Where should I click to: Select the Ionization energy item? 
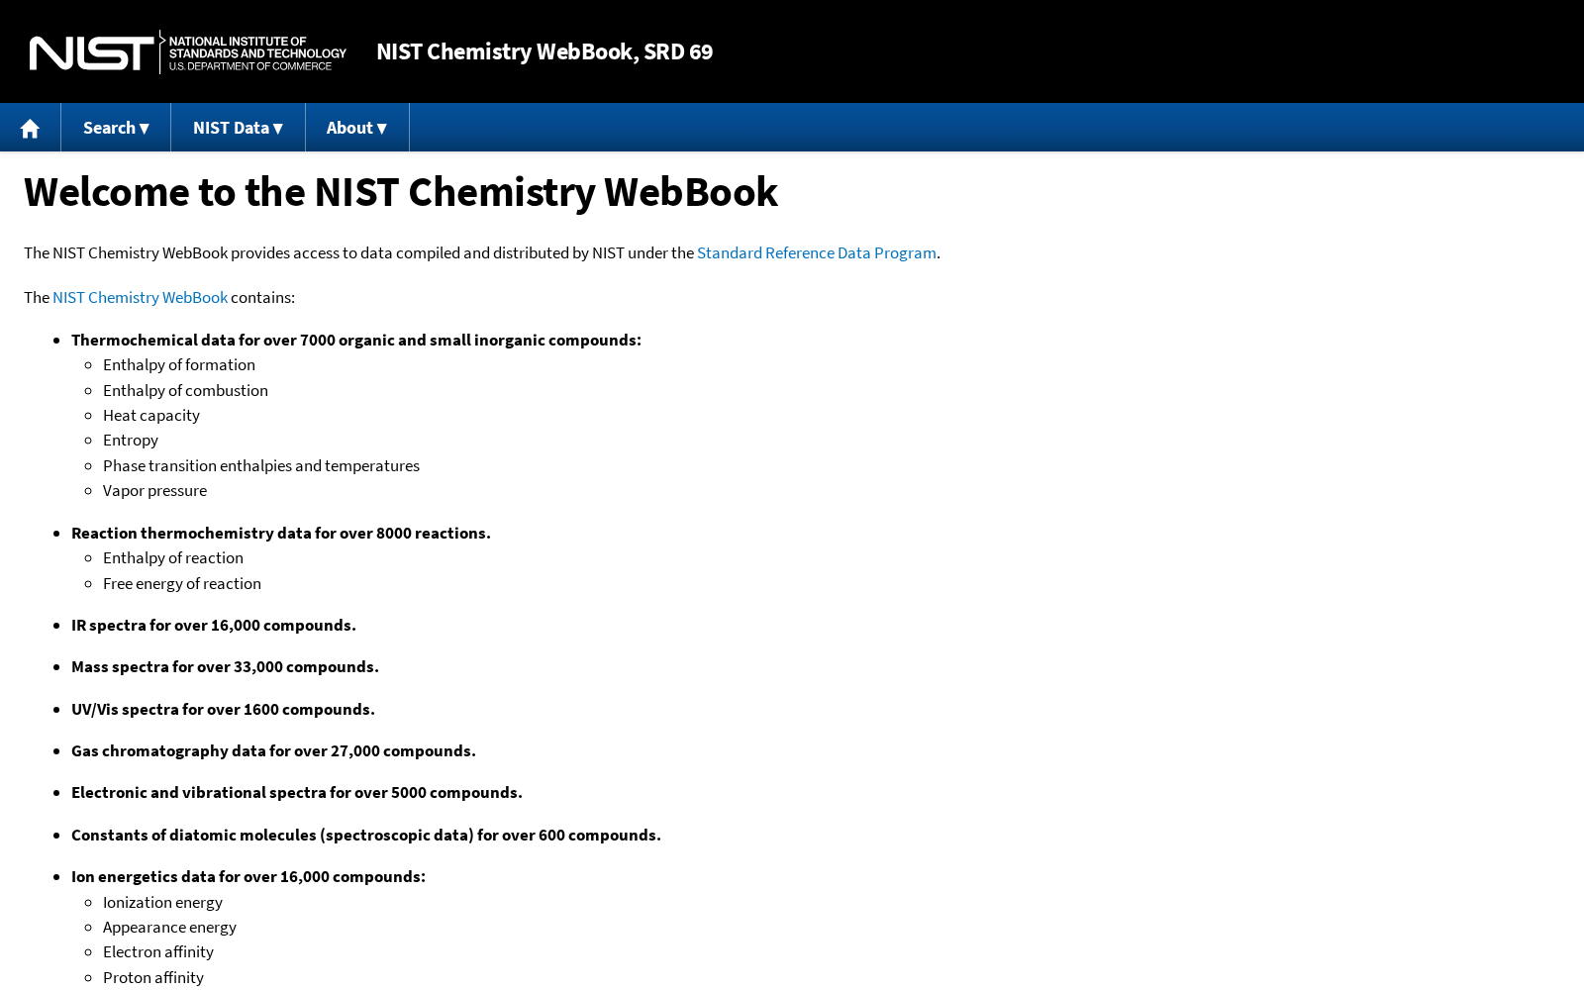(x=162, y=902)
